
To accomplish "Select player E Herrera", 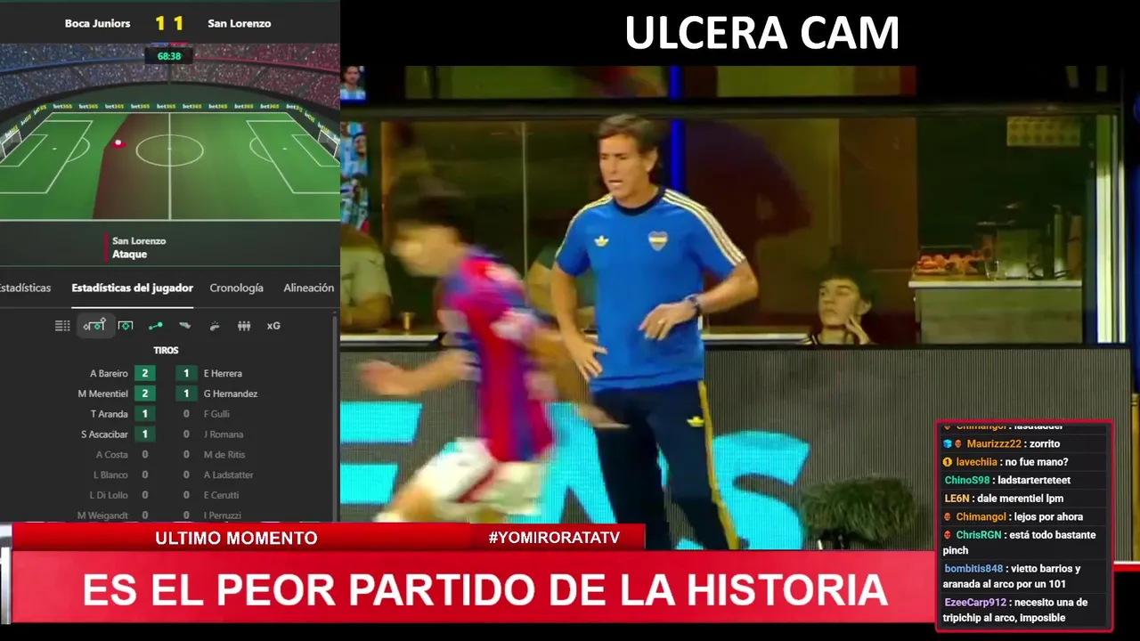I will click(223, 374).
